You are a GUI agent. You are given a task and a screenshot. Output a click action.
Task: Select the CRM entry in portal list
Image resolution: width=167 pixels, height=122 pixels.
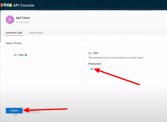(x=20, y=55)
